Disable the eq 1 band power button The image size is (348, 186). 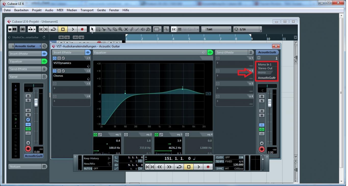pos(95,134)
